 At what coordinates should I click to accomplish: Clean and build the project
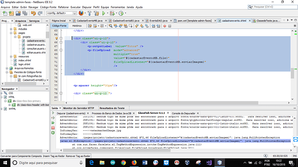[x=96, y=13]
